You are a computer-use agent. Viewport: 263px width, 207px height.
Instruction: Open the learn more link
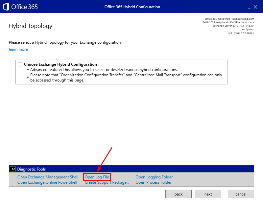[18, 49]
